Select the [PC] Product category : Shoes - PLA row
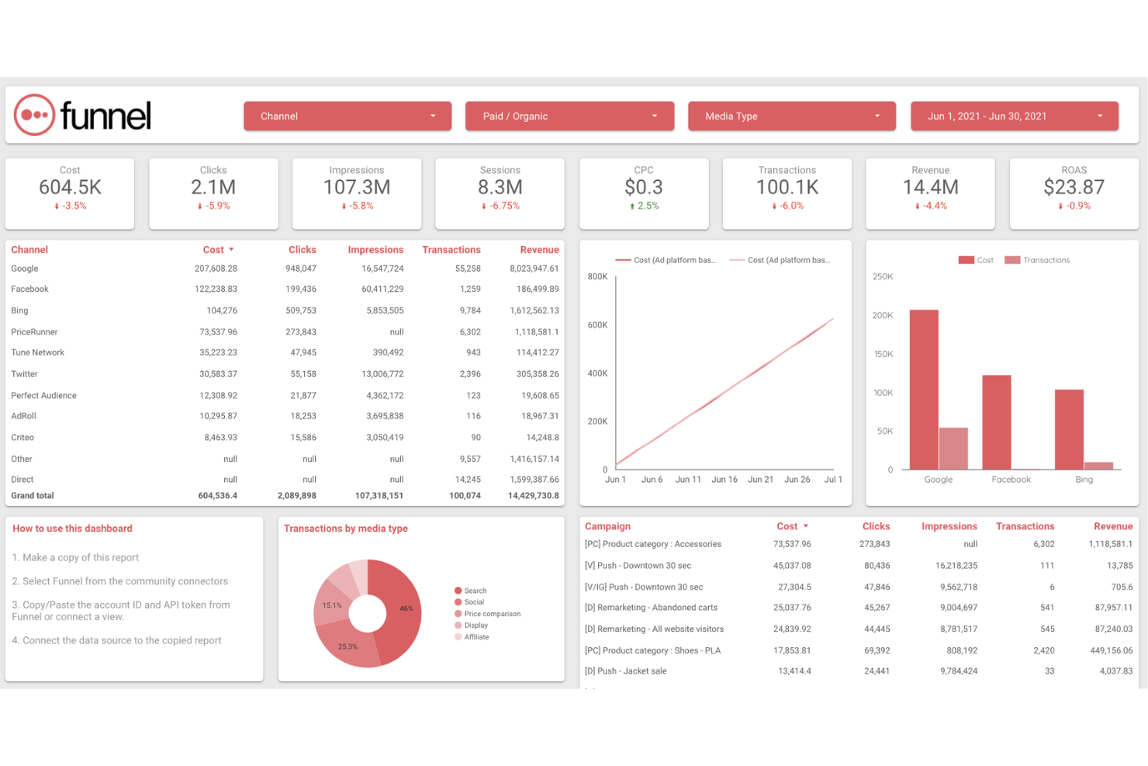Image resolution: width=1148 pixels, height=766 pixels. tap(859, 651)
